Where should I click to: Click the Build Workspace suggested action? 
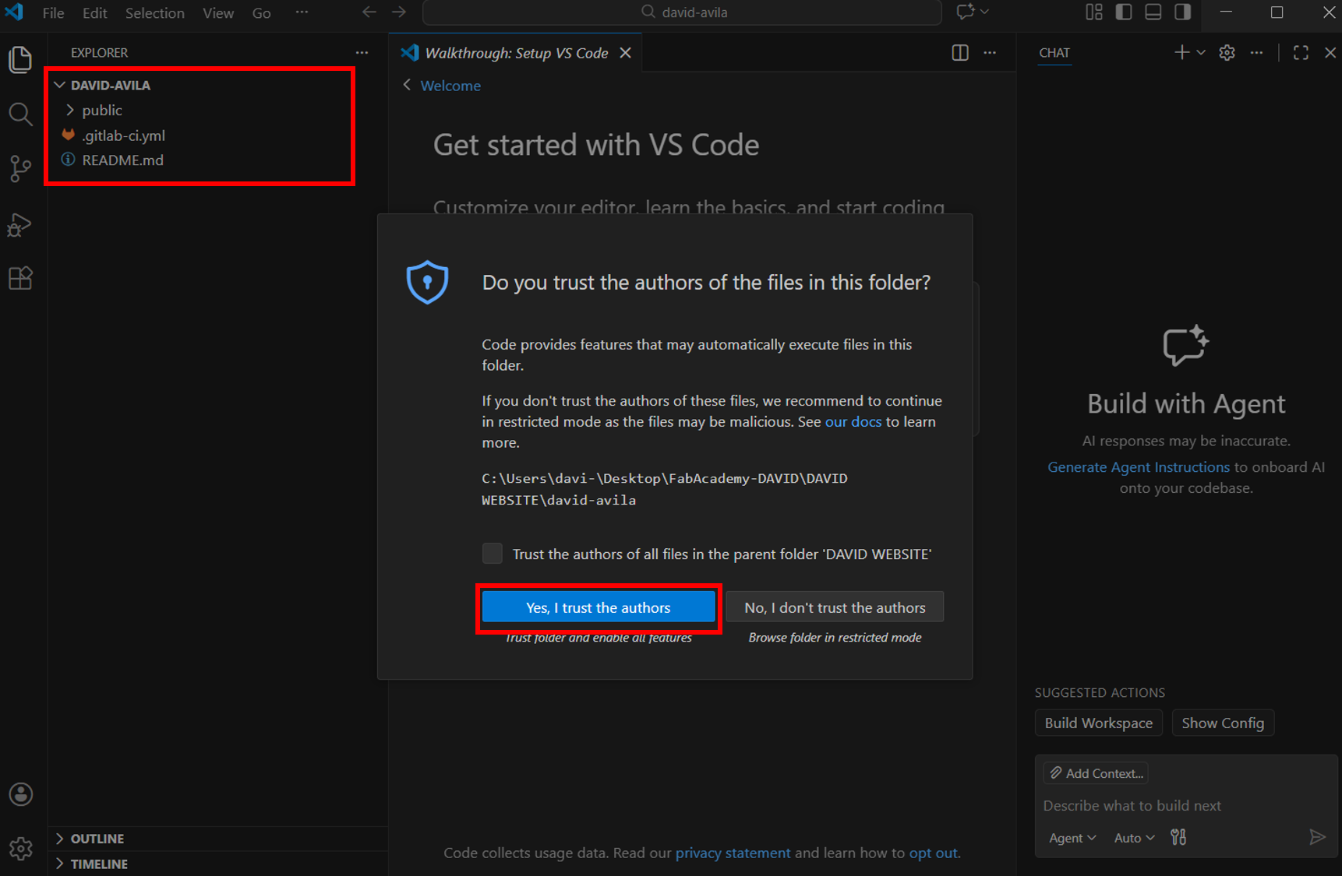[1099, 723]
